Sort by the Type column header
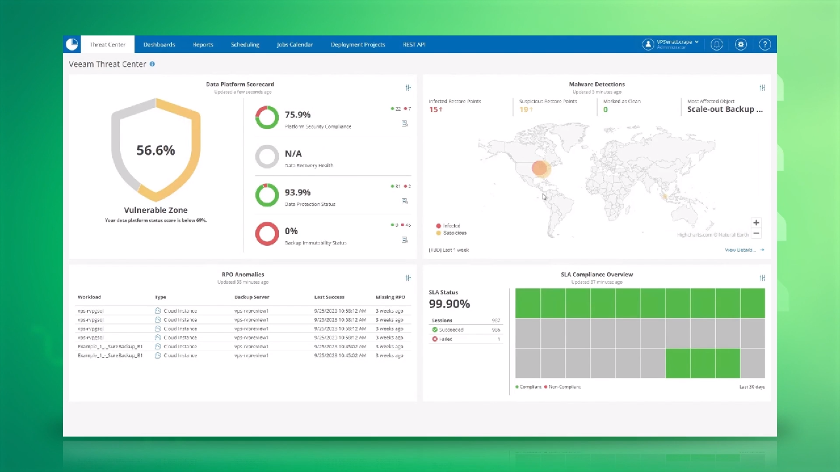 pyautogui.click(x=160, y=297)
